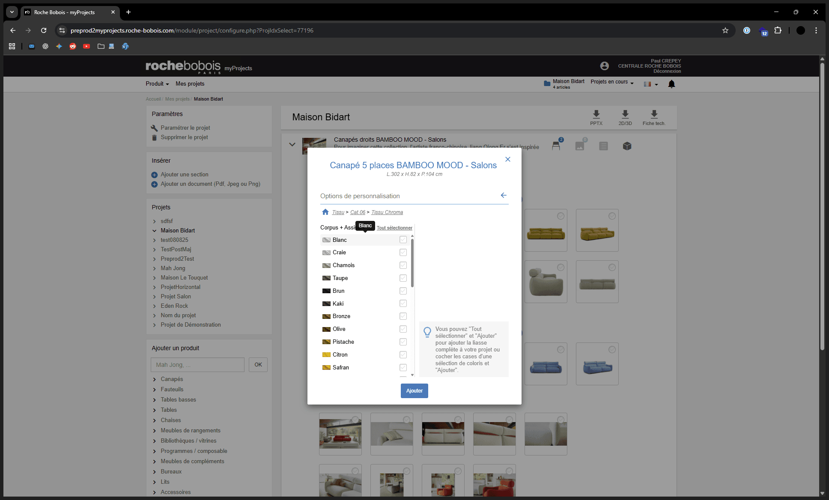The height and width of the screenshot is (500, 829).
Task: Check the Citron color checkbox
Action: (x=403, y=354)
